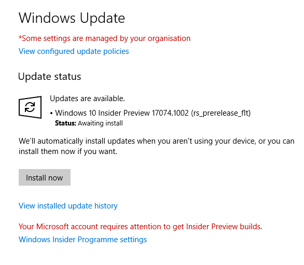Click the bullet before Windows 10 Insider Preview
The height and width of the screenshot is (265, 304).
point(51,114)
